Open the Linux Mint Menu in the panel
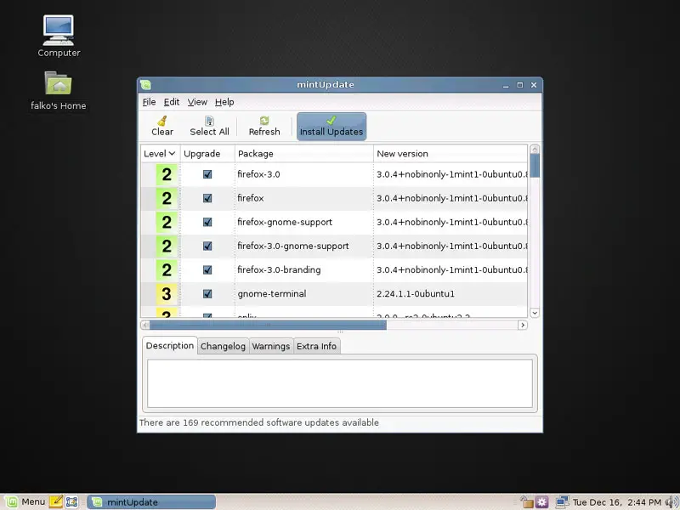The width and height of the screenshot is (680, 510). point(25,501)
